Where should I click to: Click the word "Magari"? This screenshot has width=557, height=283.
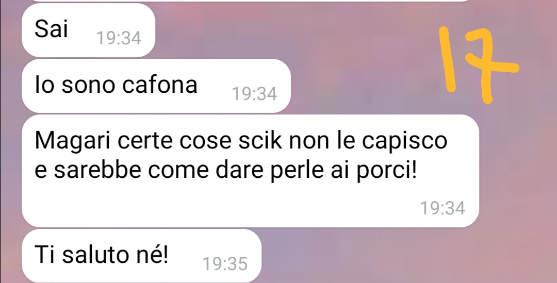click(x=73, y=141)
